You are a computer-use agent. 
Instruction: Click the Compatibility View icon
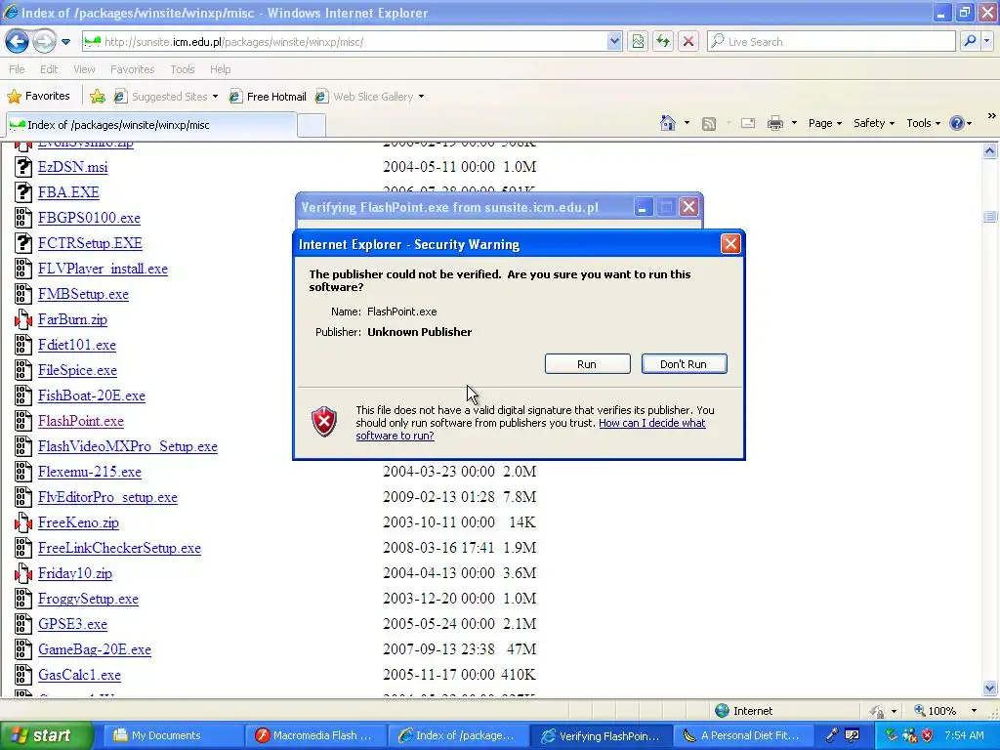tap(637, 41)
